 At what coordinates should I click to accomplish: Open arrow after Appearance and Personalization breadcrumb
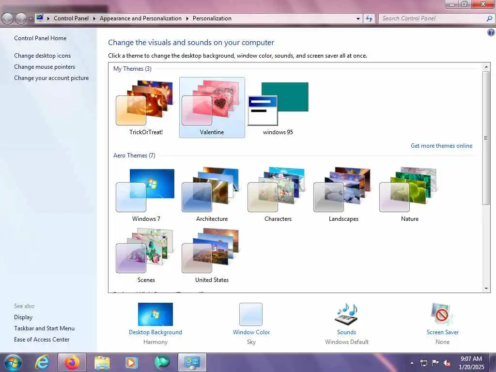tap(187, 19)
